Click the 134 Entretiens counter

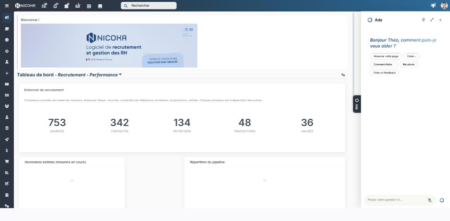pos(182,126)
